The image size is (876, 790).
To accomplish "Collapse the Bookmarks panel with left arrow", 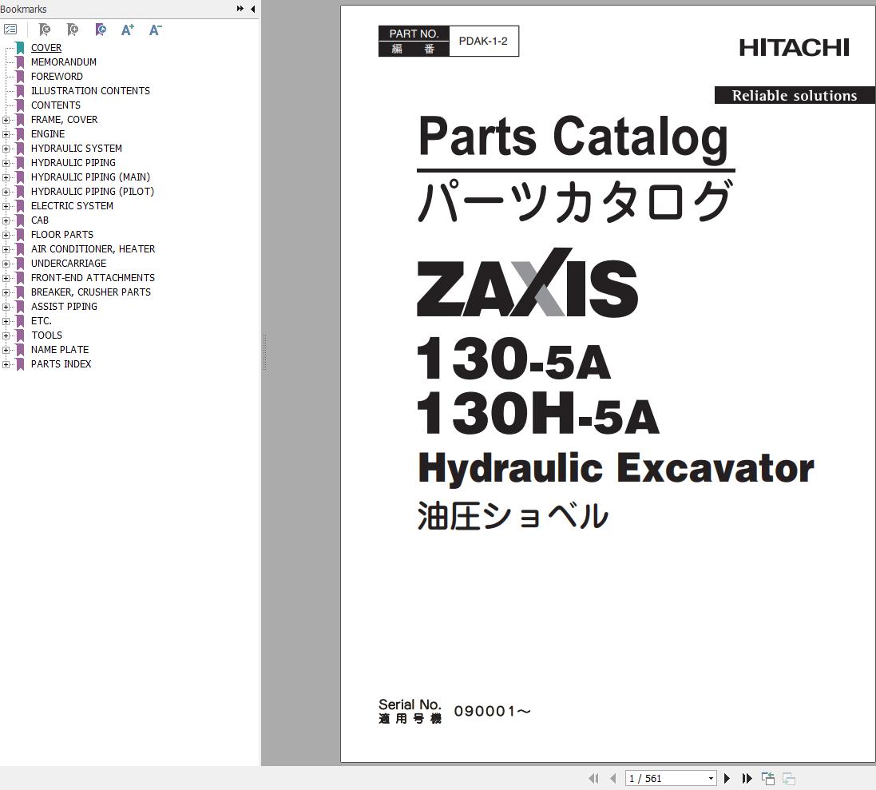I will pyautogui.click(x=252, y=9).
